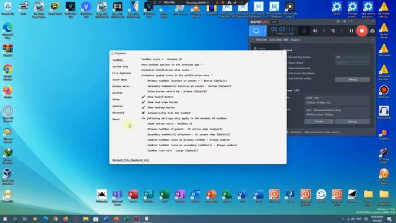
Task: Toggle Show Desktop button checkbox
Action: 158,107
